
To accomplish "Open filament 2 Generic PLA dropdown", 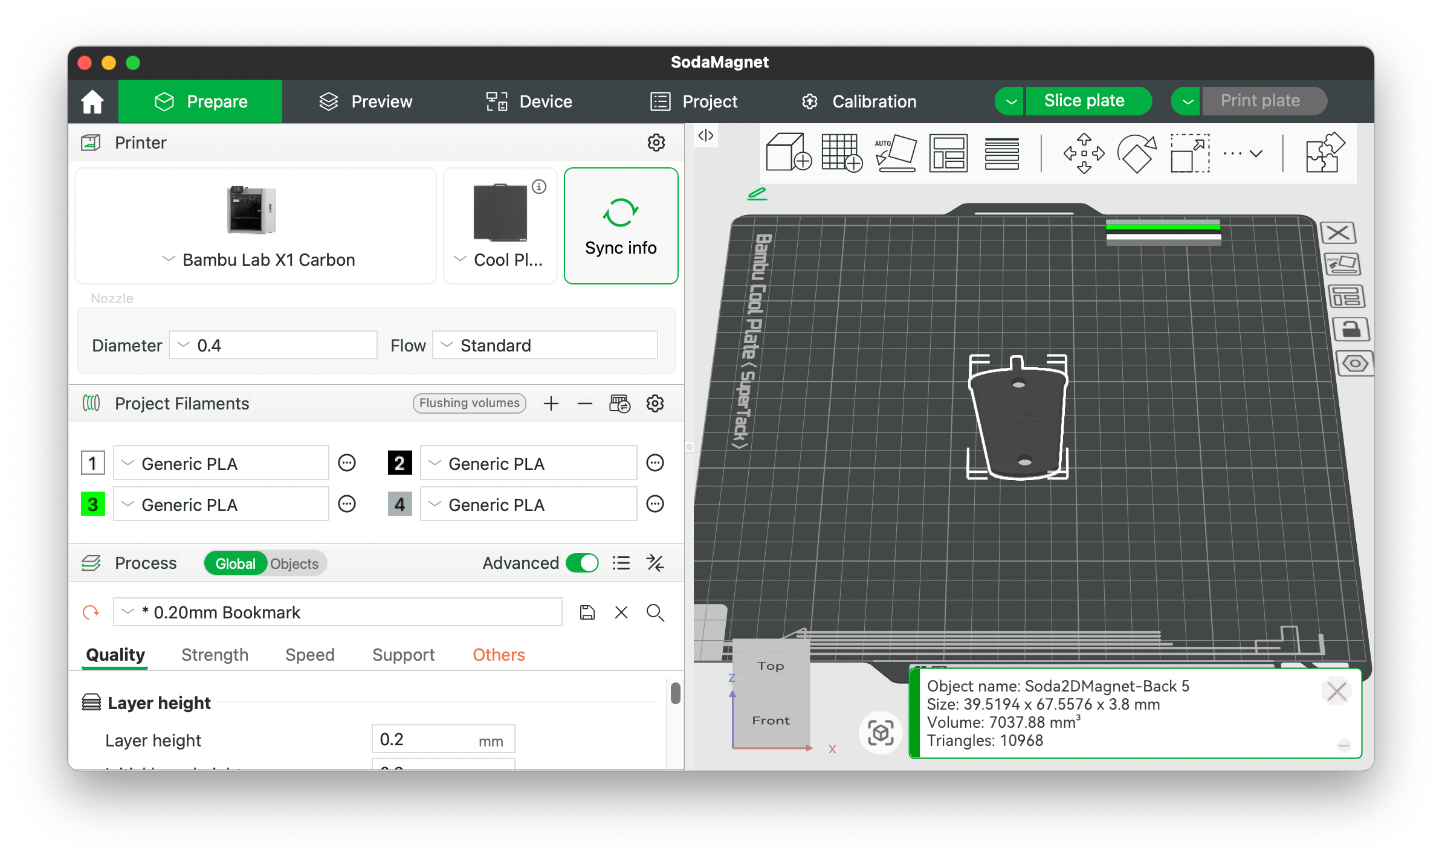I will pos(529,463).
